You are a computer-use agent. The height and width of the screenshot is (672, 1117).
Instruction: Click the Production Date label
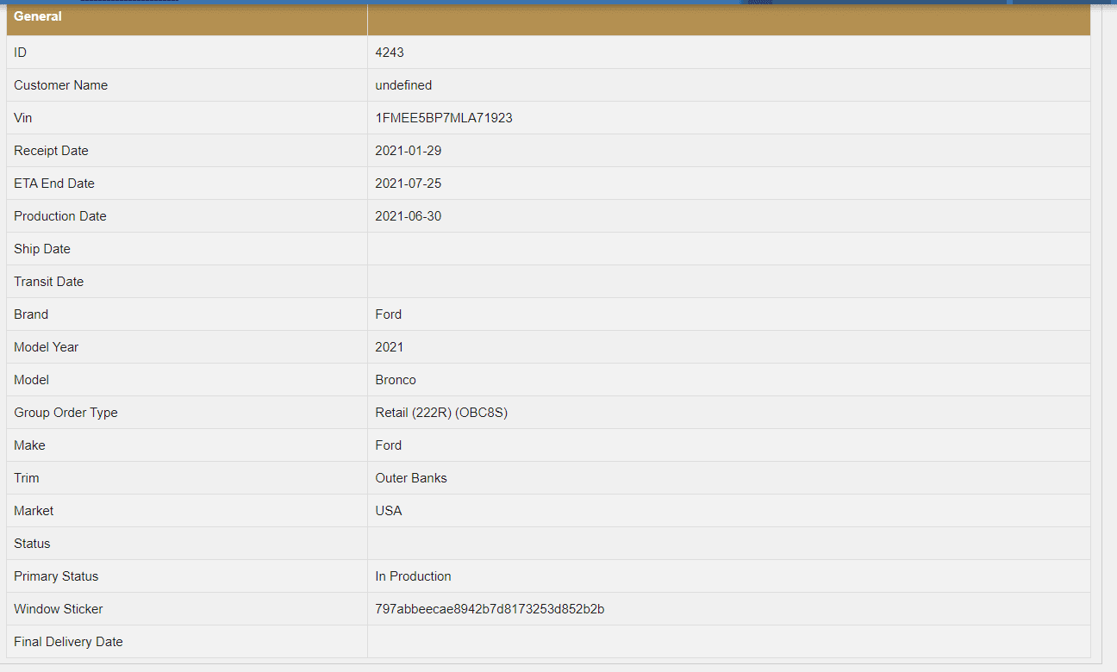(x=60, y=216)
